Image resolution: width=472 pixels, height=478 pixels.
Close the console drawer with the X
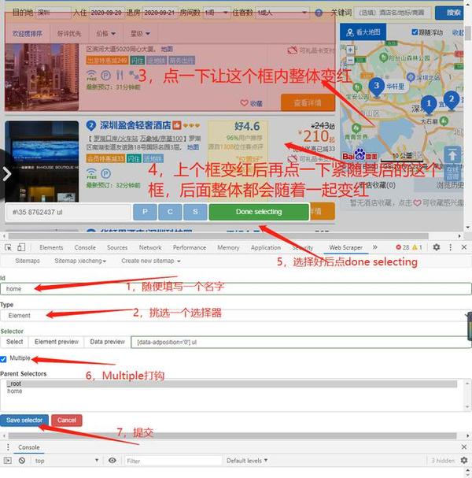point(464,447)
